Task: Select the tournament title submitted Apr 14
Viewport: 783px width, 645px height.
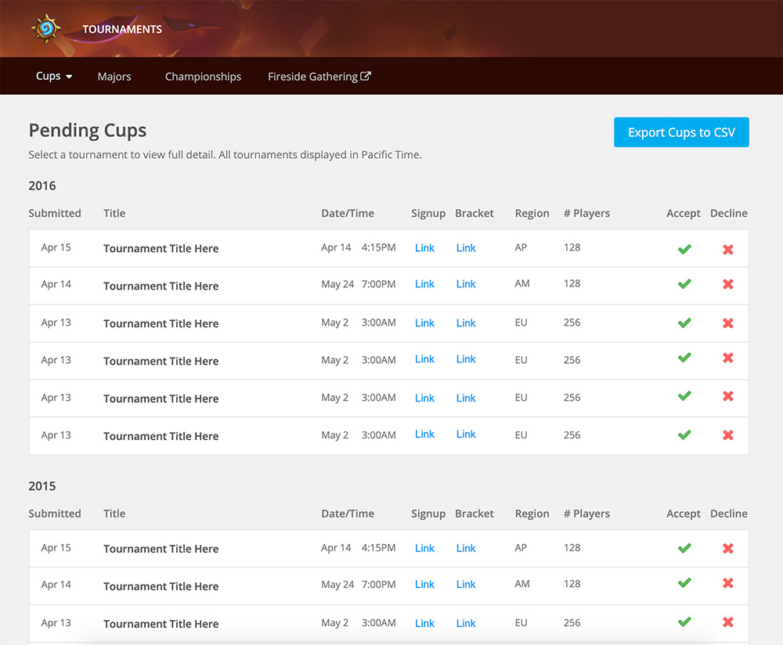Action: [x=161, y=286]
